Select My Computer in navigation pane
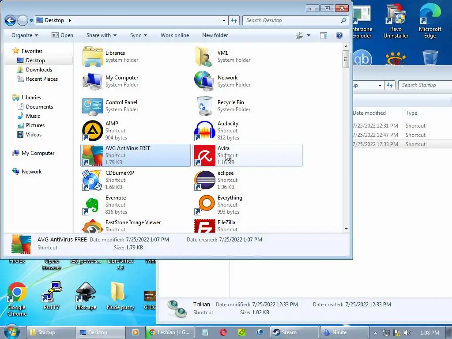 point(38,153)
